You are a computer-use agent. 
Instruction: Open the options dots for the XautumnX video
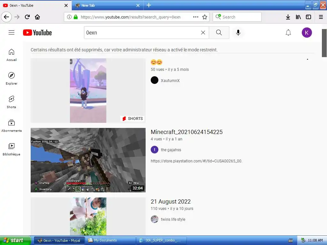tap(308, 59)
